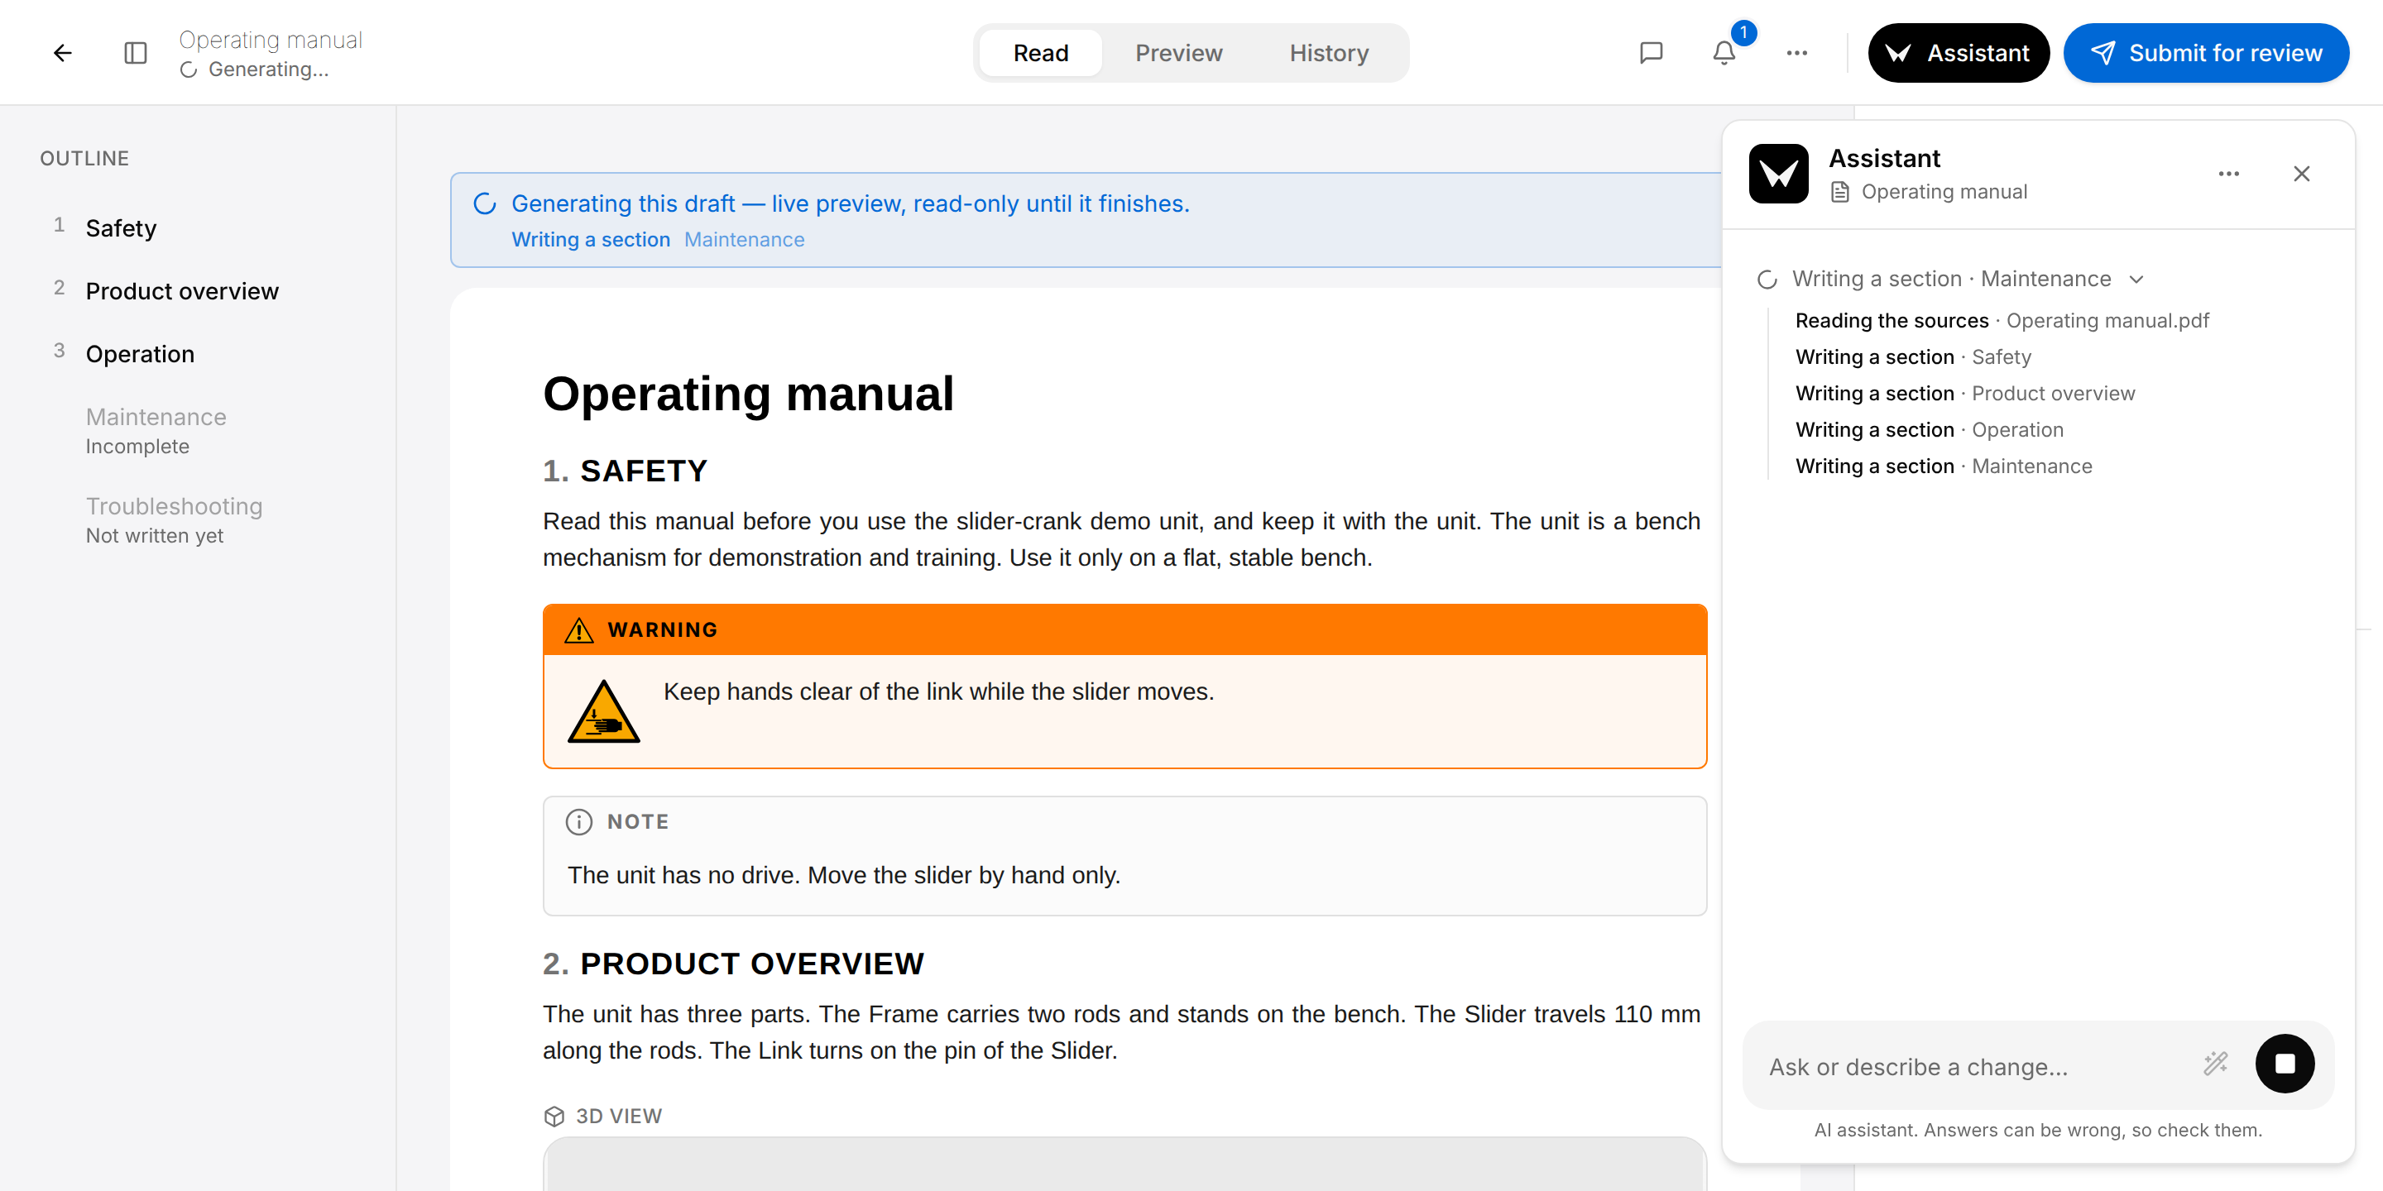Go to Operation in the outline

pyautogui.click(x=140, y=354)
